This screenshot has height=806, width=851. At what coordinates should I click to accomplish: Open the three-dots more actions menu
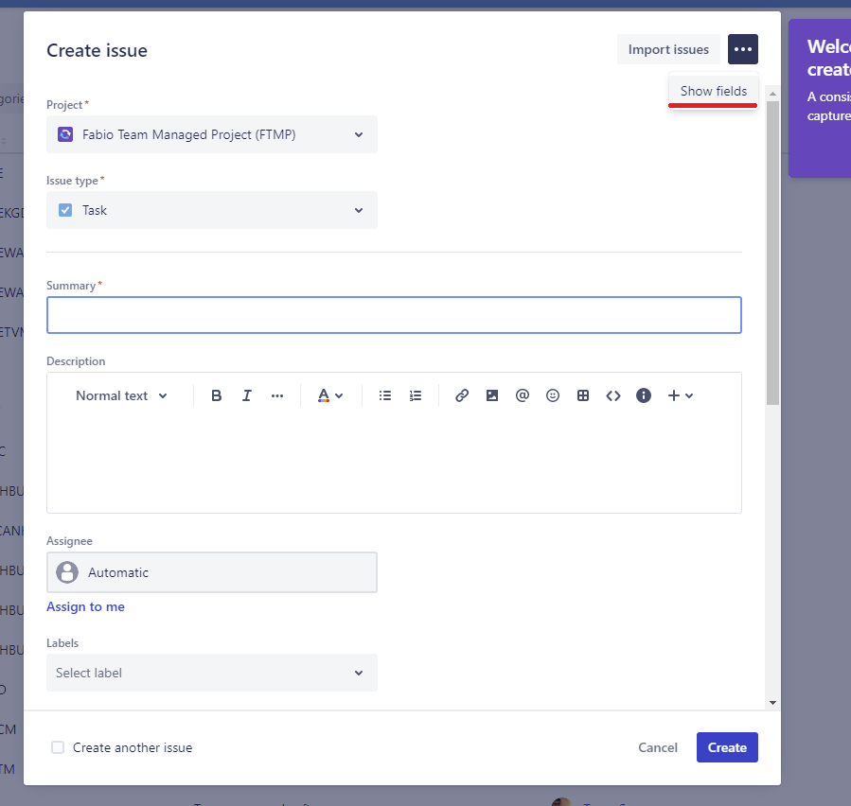[x=742, y=49]
